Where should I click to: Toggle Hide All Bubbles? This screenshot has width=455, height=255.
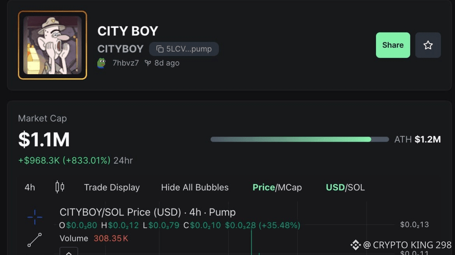[195, 187]
